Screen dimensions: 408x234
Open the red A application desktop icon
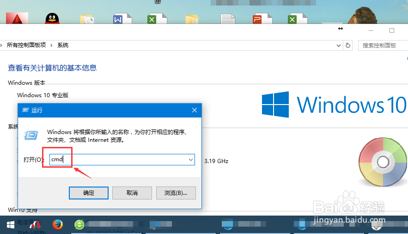pyautogui.click(x=17, y=18)
